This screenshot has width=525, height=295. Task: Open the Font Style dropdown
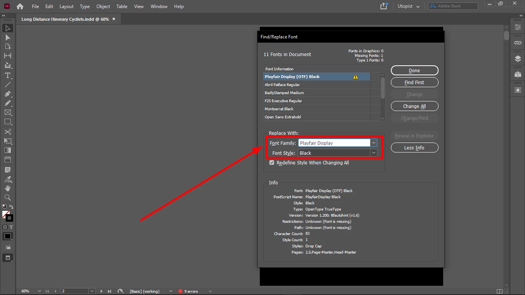[x=374, y=153]
